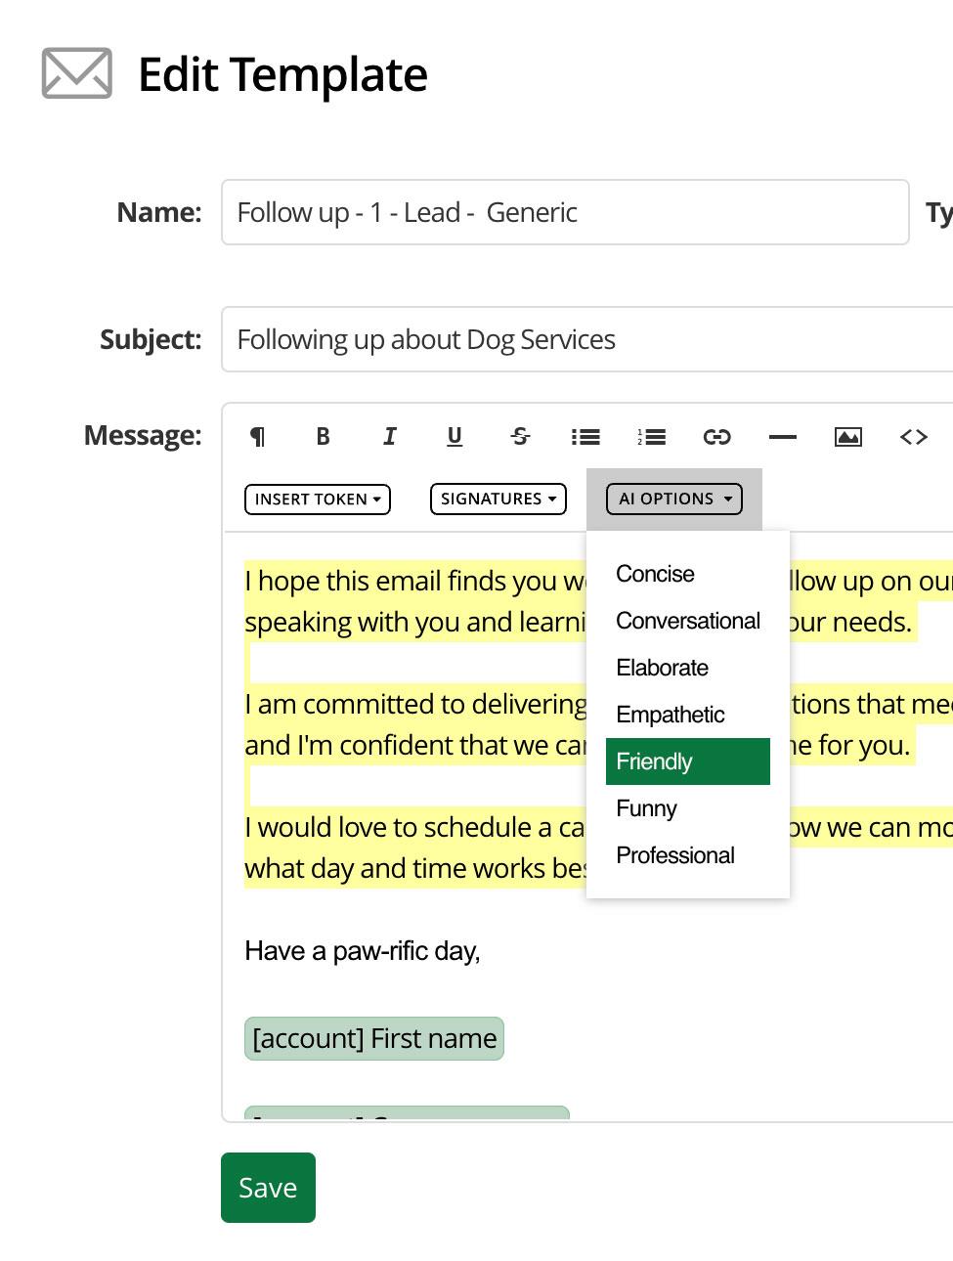Choose the Empathetic AI option
953x1261 pixels.
click(x=688, y=715)
